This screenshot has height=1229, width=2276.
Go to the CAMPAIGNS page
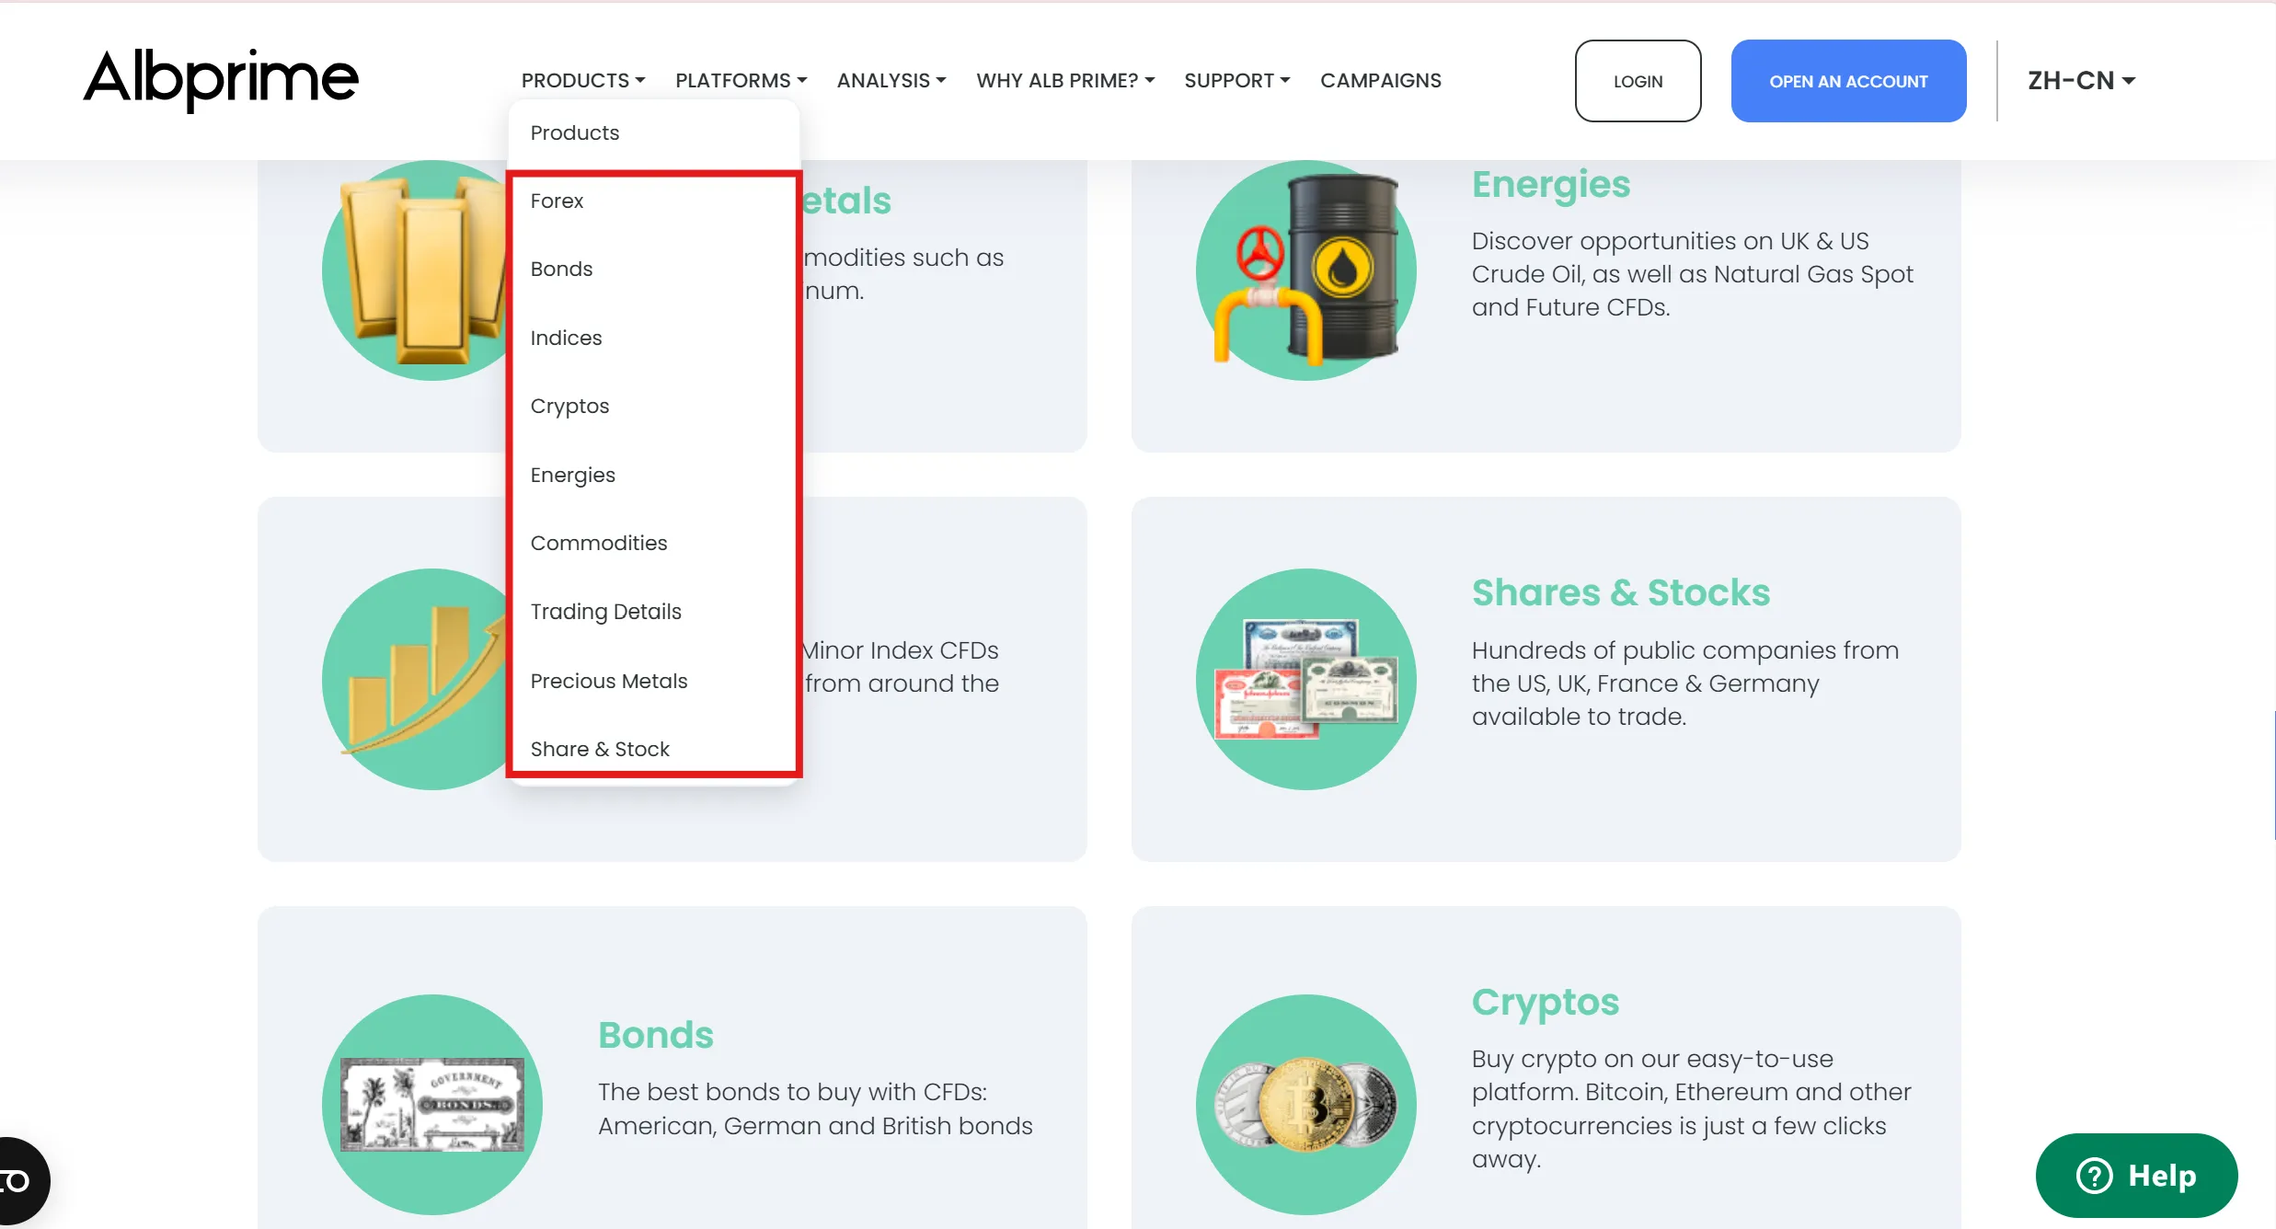(1380, 81)
